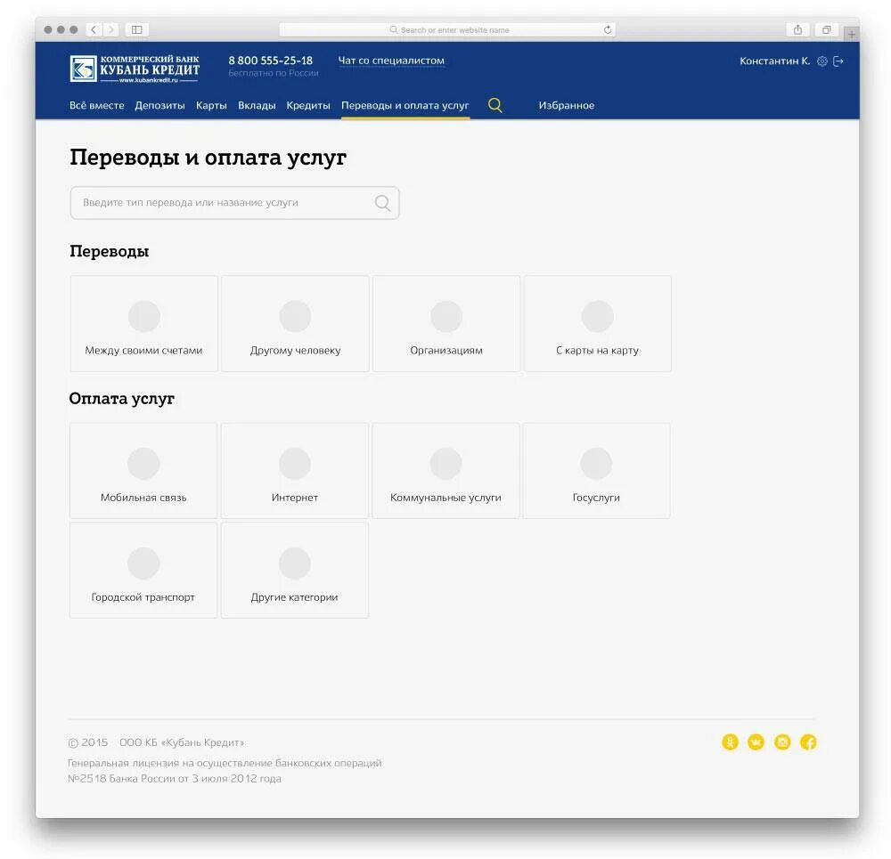This screenshot has width=891, height=859.
Task: Open «Чат со специалистом» link
Action: [390, 61]
